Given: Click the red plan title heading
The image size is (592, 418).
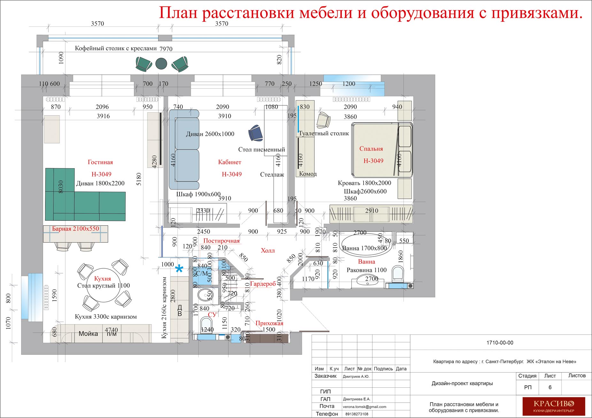Looking at the screenshot, I should click(370, 13).
